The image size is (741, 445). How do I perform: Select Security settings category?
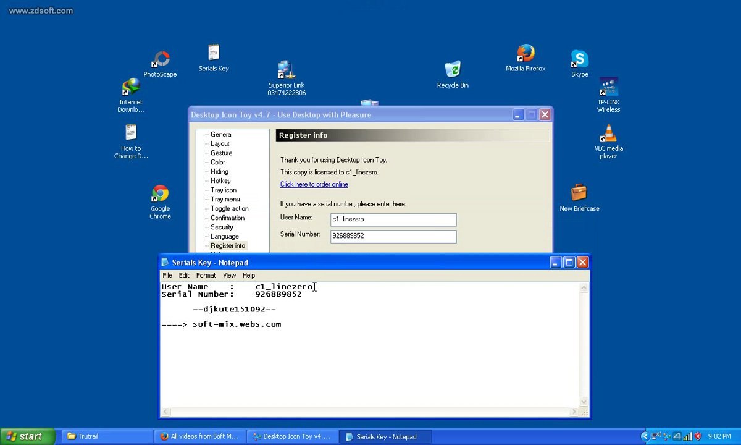point(222,227)
